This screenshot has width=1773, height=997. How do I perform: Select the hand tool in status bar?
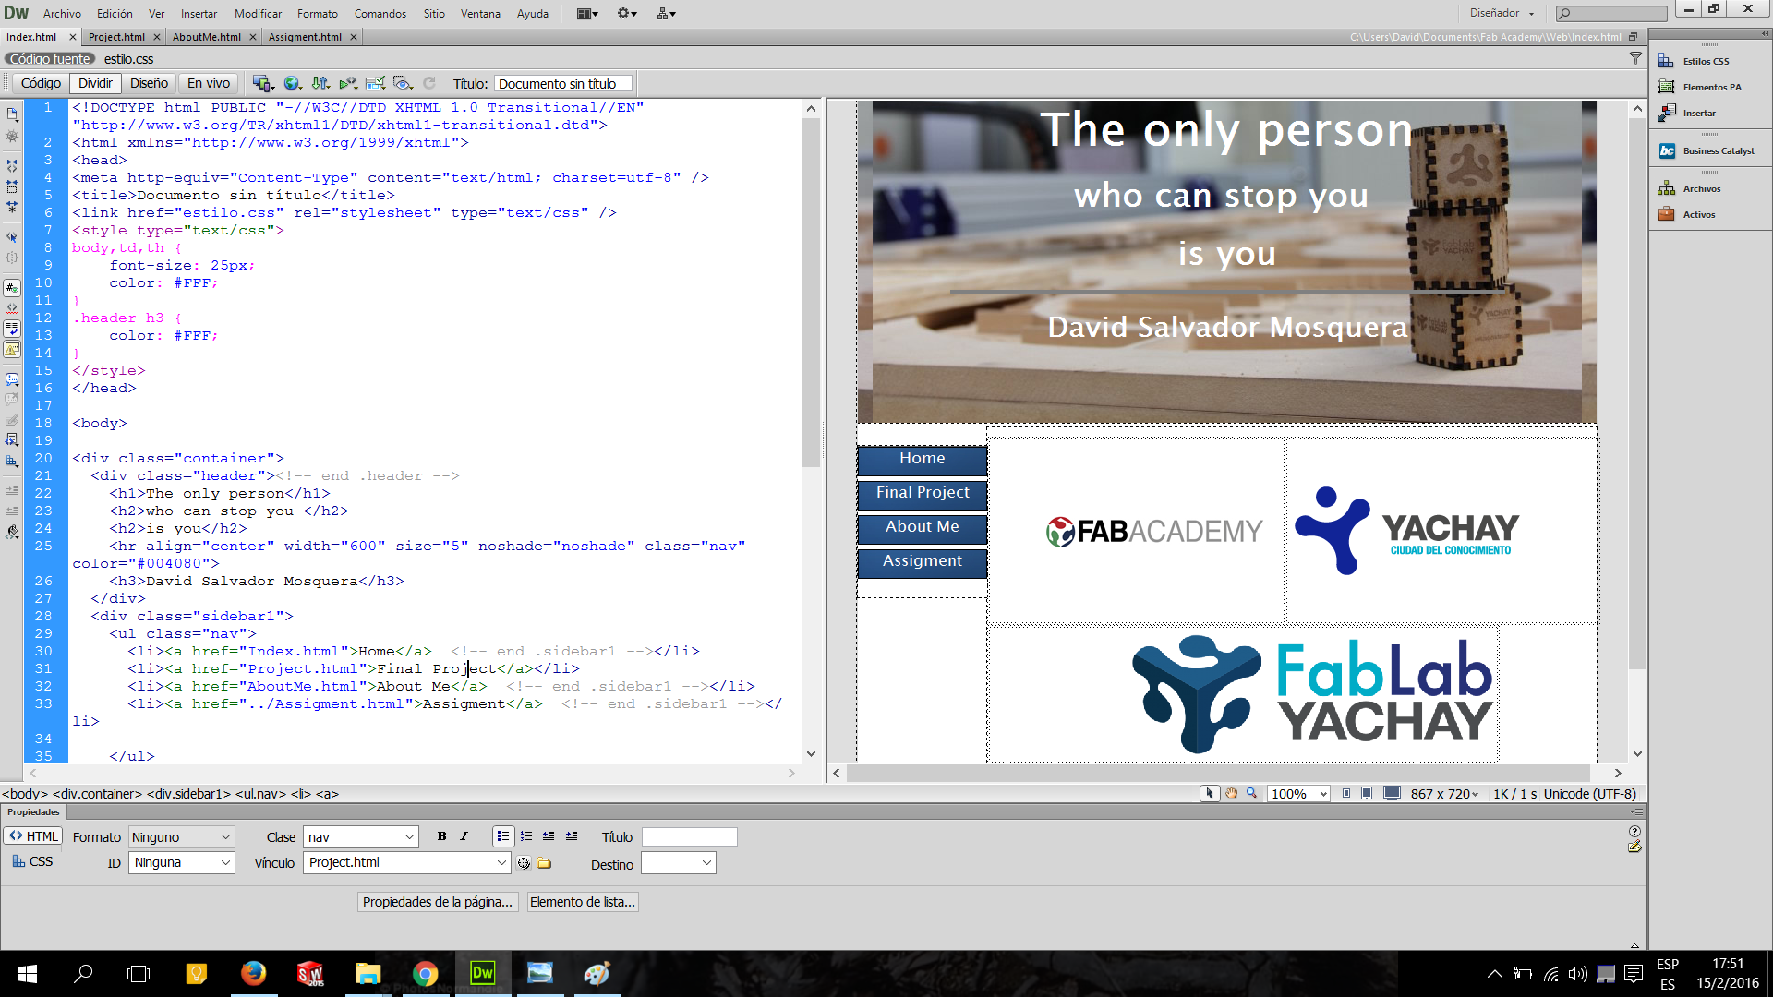tap(1231, 794)
